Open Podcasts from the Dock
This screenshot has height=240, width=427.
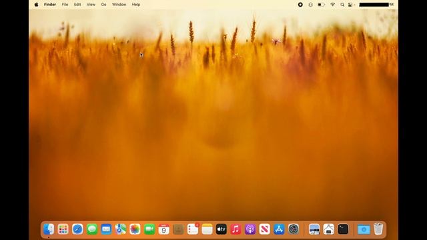click(250, 229)
